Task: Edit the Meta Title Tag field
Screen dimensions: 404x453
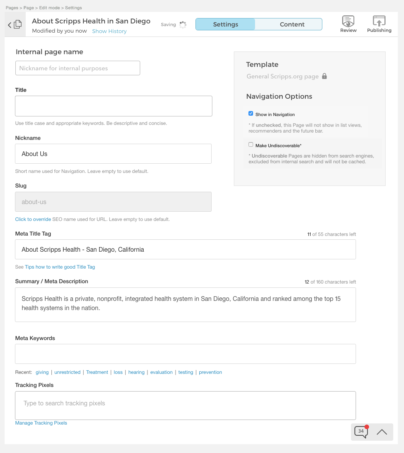Action: pyautogui.click(x=185, y=249)
